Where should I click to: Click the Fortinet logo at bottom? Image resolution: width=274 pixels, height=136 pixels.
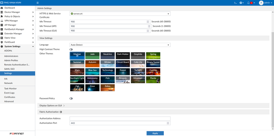click(17, 134)
